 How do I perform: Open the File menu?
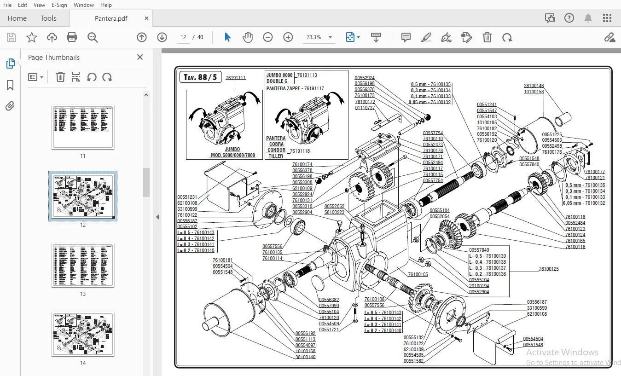point(7,5)
